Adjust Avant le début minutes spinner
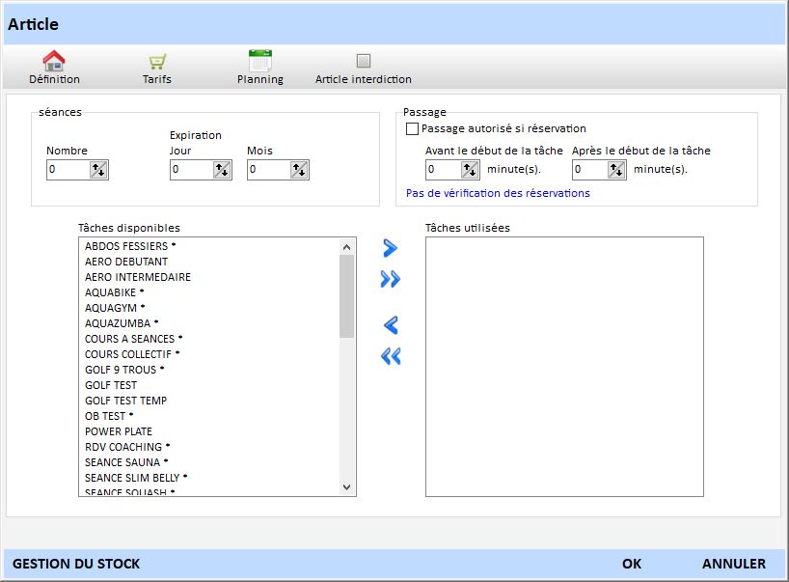This screenshot has width=789, height=582. click(469, 170)
